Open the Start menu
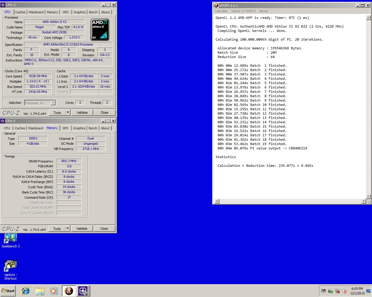Viewport: 372px width, 297px height. click(8, 291)
